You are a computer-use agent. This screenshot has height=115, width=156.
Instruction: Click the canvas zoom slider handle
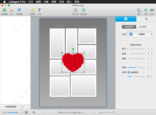click(97, 112)
